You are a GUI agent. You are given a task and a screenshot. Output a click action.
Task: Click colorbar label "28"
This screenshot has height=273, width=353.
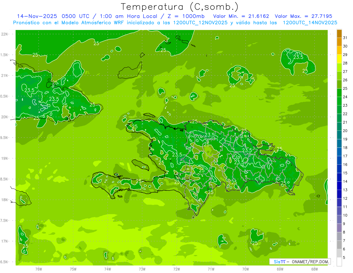pos(345,63)
